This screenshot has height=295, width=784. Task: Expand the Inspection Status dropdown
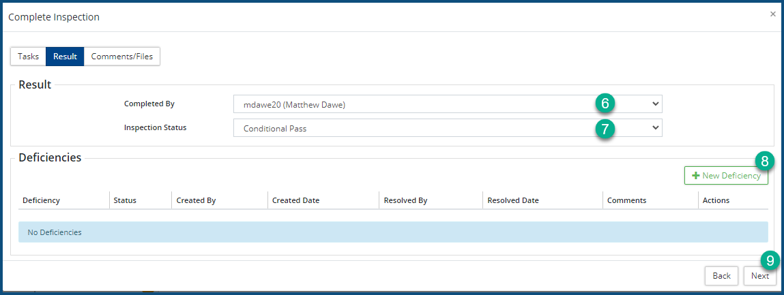point(447,128)
